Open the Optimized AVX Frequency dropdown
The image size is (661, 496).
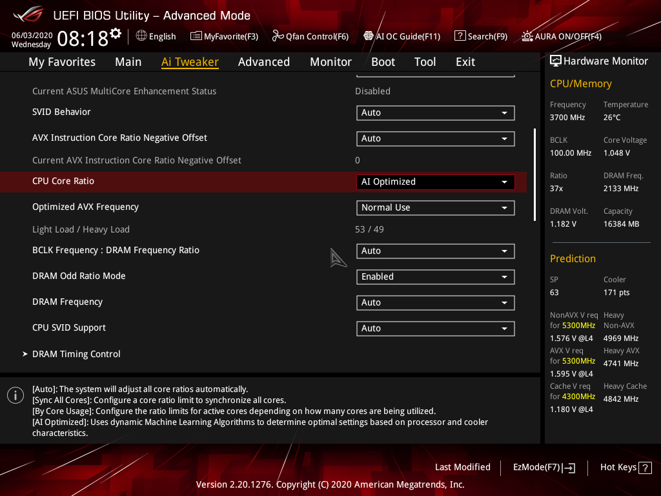click(x=435, y=207)
